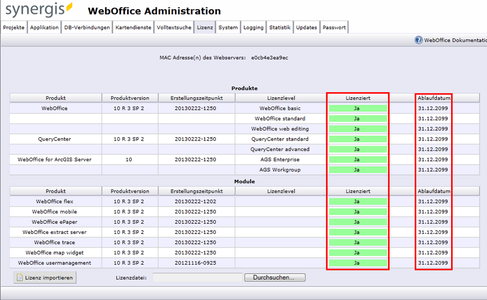Open the Passwort tab
The height and width of the screenshot is (300, 487).
(x=334, y=27)
